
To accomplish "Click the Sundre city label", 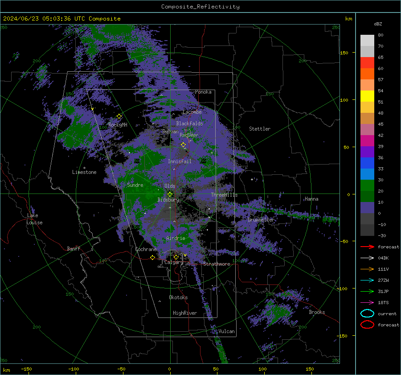I will click(135, 185).
